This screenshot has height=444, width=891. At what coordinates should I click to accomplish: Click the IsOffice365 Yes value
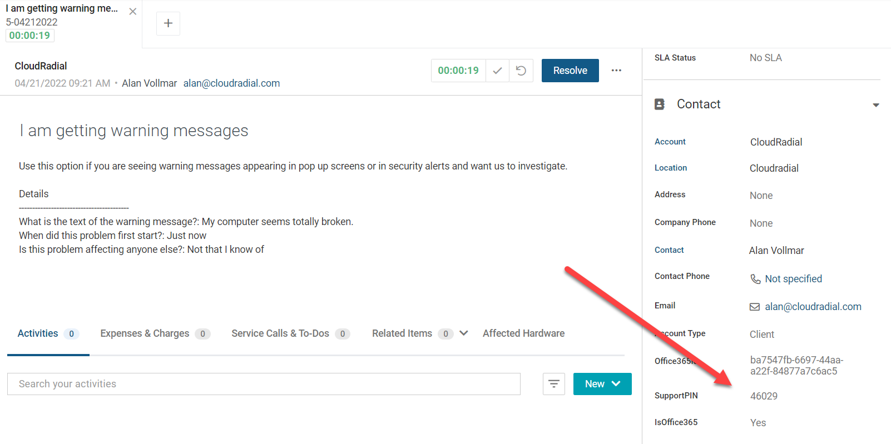click(758, 423)
